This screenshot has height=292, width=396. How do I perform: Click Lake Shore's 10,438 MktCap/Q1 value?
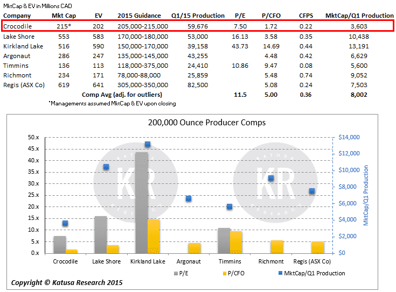[x=359, y=37]
